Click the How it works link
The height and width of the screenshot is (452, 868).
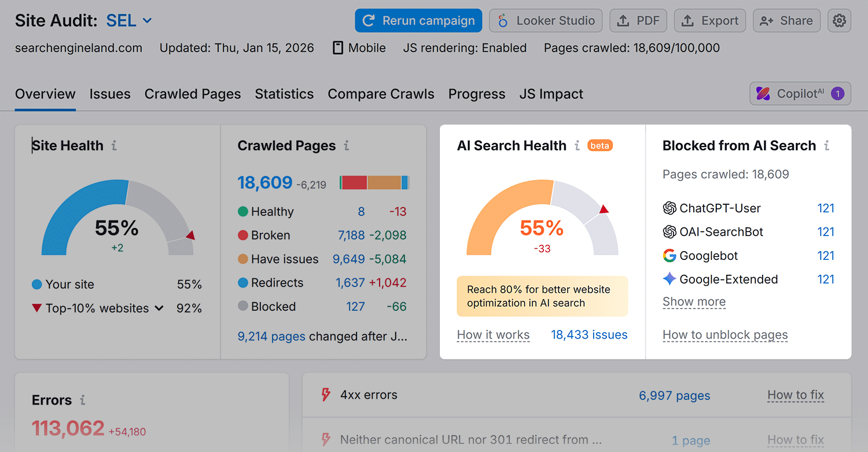coord(493,335)
